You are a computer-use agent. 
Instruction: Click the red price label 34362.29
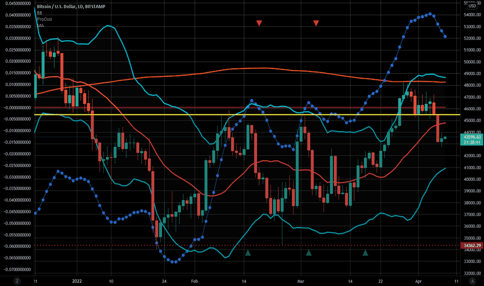(472, 245)
